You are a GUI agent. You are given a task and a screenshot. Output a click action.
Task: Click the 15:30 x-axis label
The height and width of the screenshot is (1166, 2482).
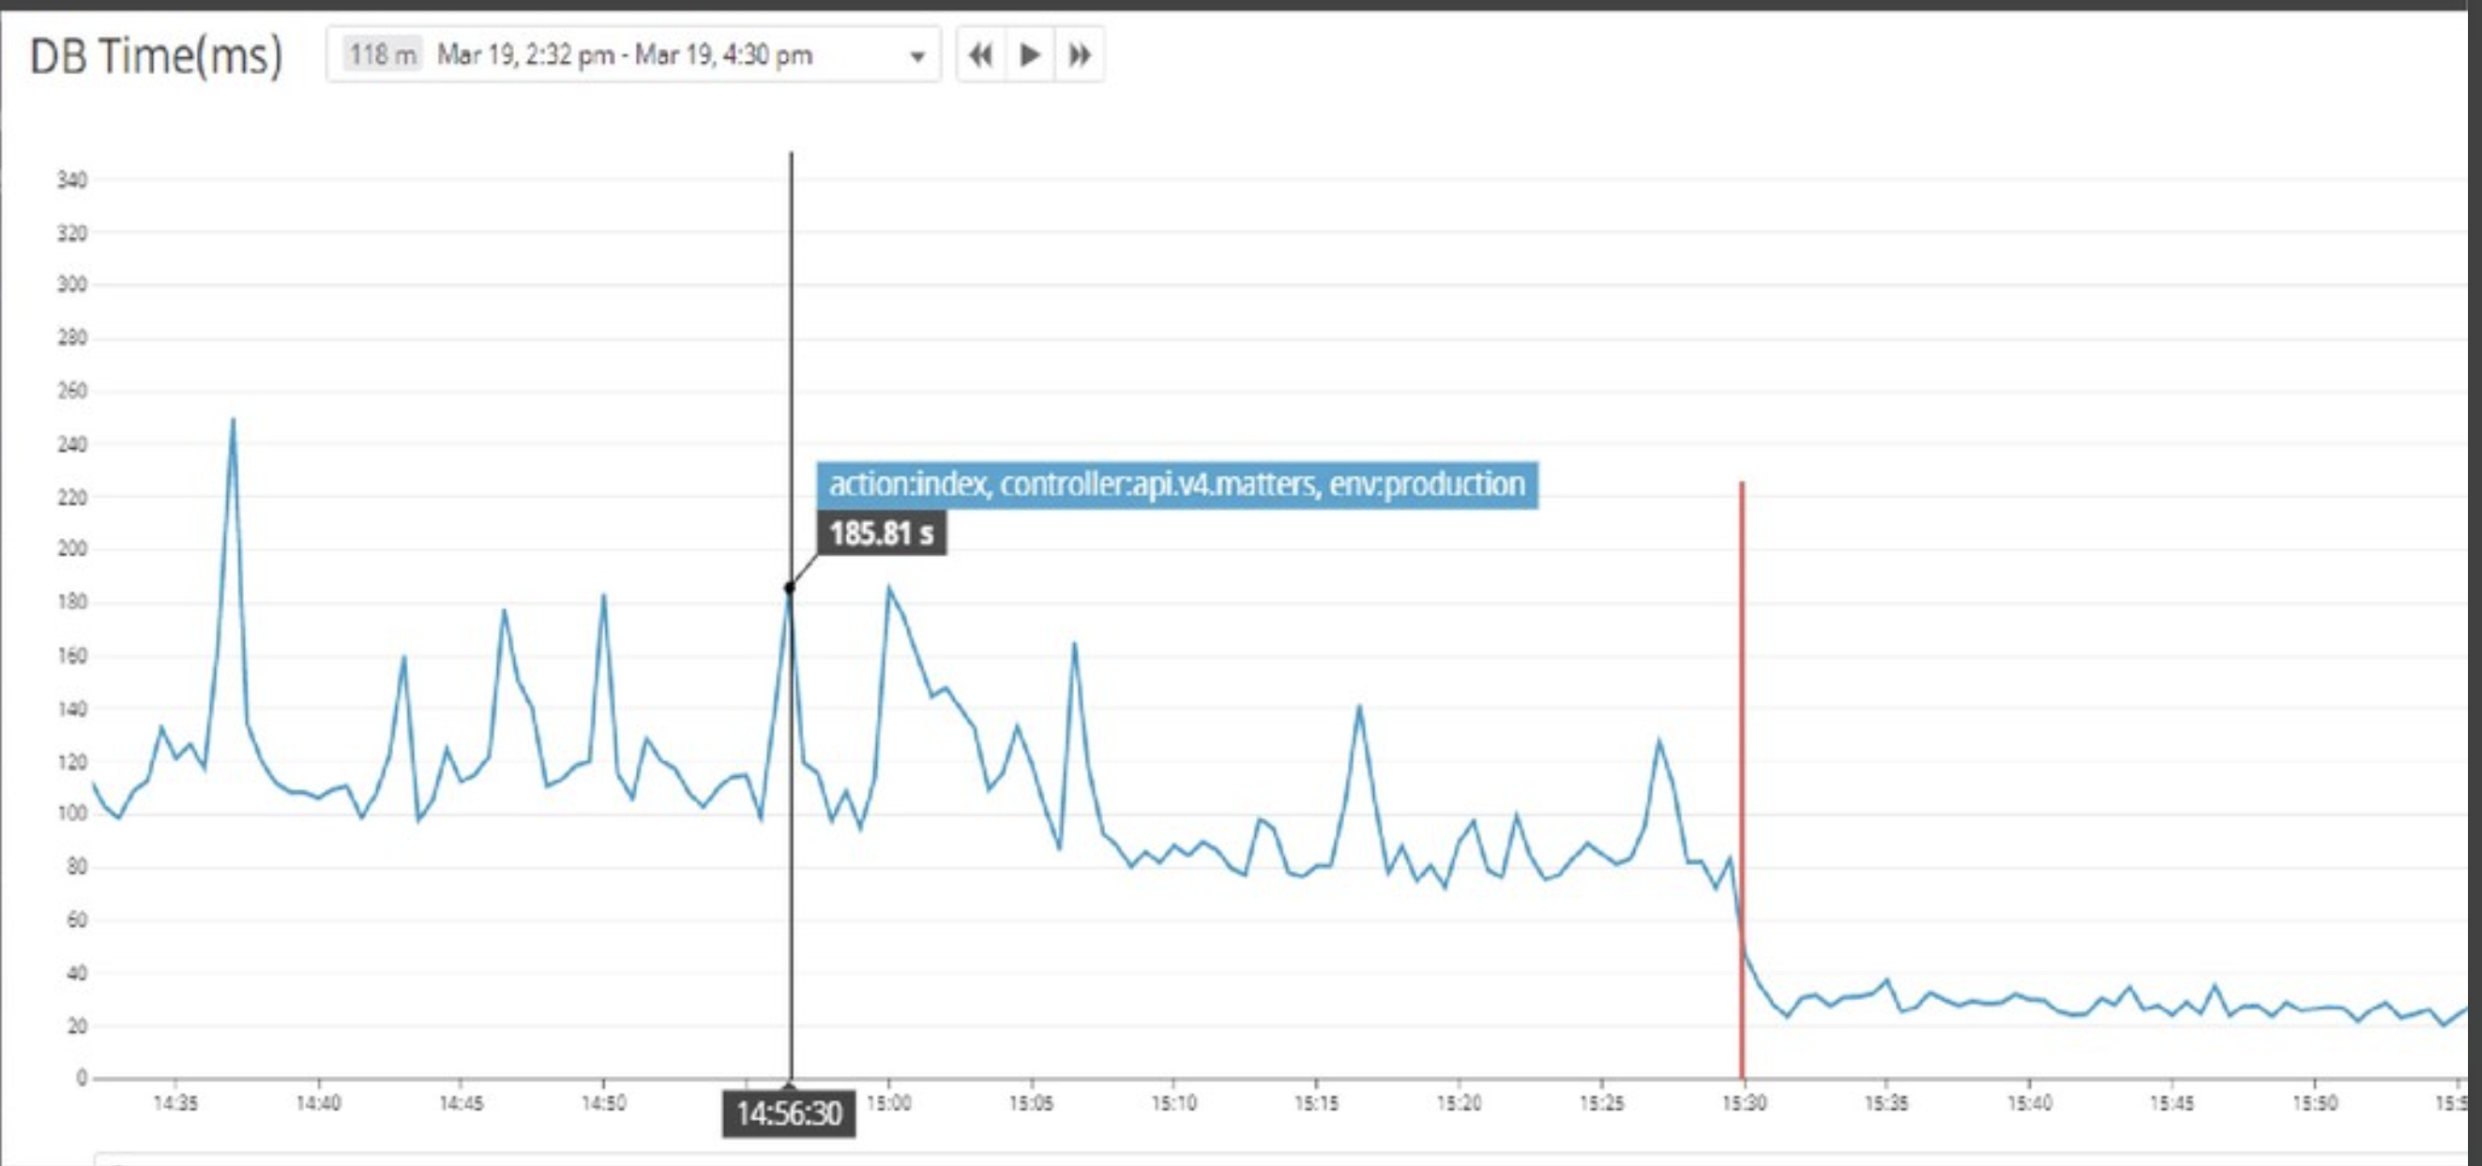tap(1744, 1103)
